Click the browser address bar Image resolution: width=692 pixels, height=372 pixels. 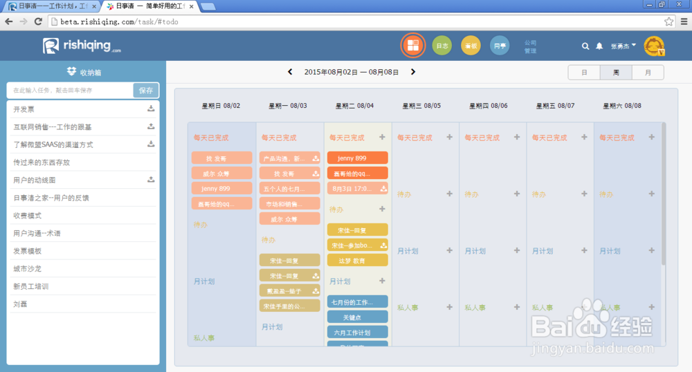362,21
